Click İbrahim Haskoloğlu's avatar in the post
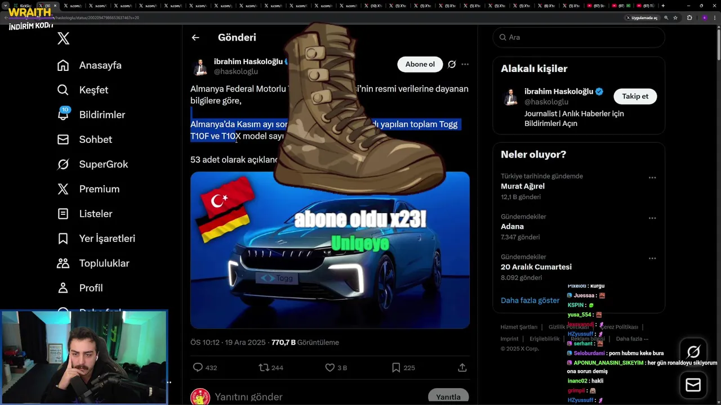Screen dimensions: 721x405 tap(200, 67)
